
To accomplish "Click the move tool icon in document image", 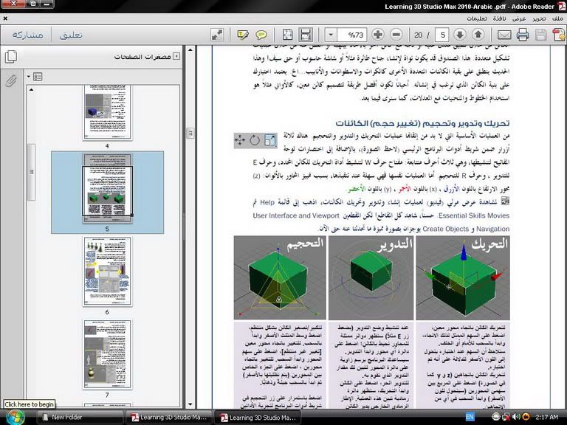I will (x=240, y=140).
